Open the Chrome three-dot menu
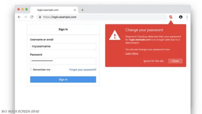 click(x=187, y=17)
